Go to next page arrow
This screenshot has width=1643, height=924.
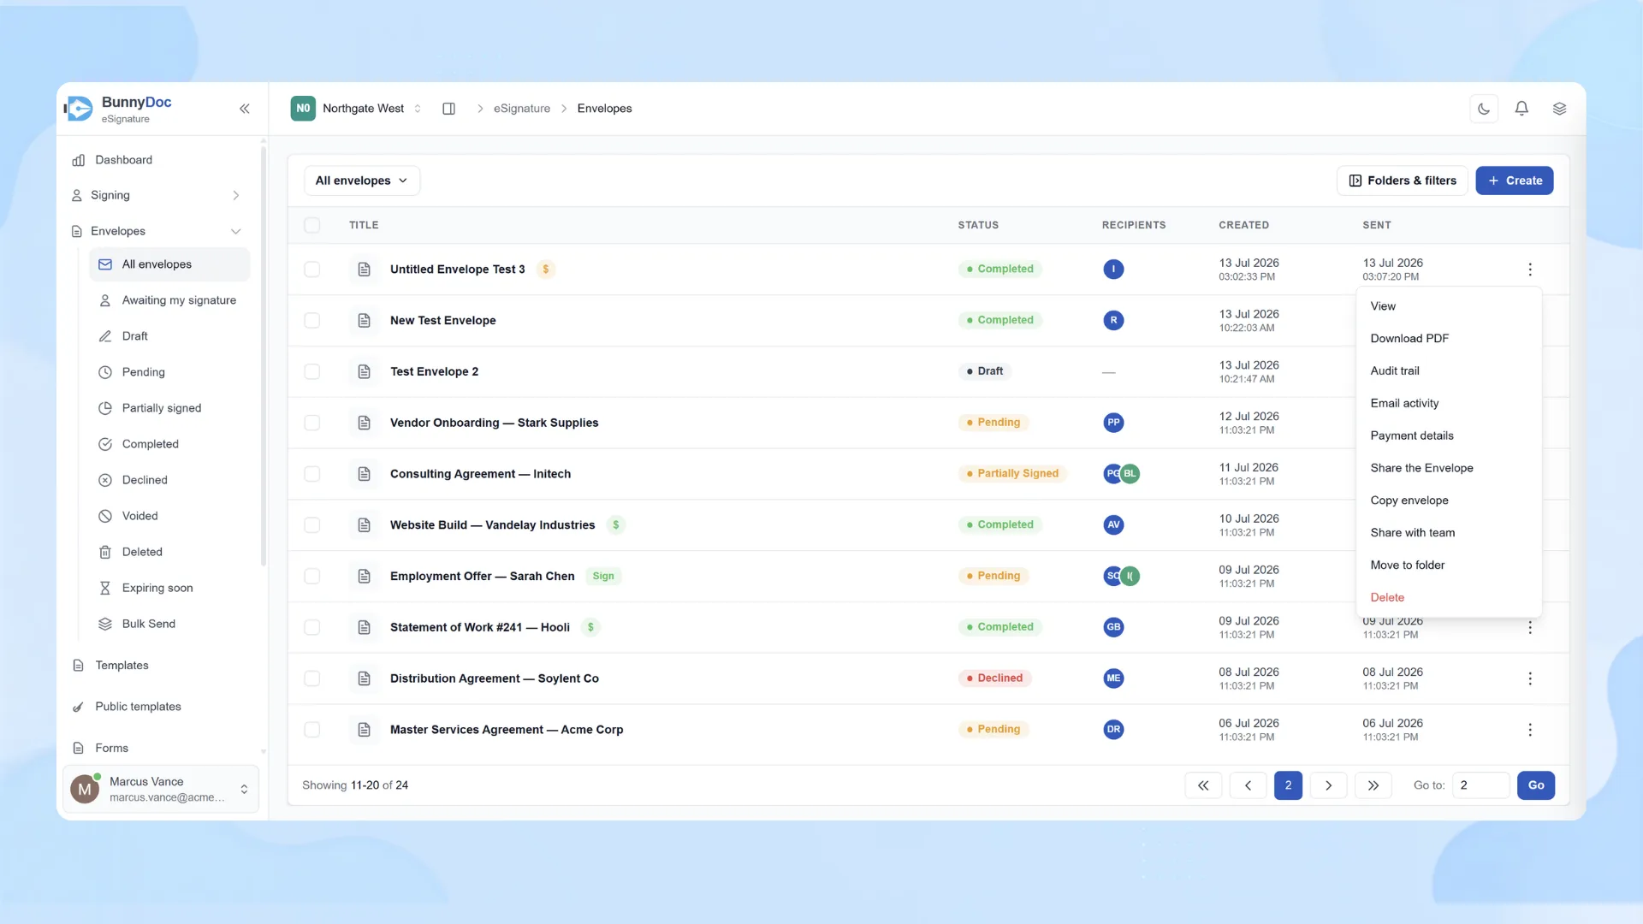click(x=1328, y=785)
